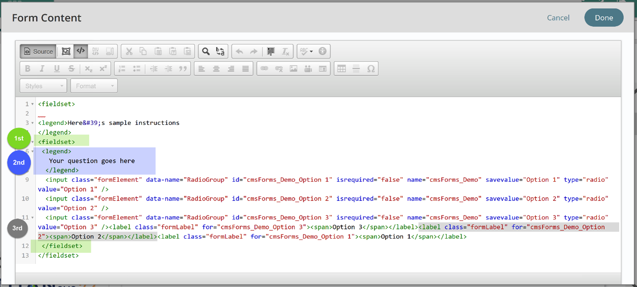Click Paste as plain text icon
Image resolution: width=637 pixels, height=287 pixels.
173,52
